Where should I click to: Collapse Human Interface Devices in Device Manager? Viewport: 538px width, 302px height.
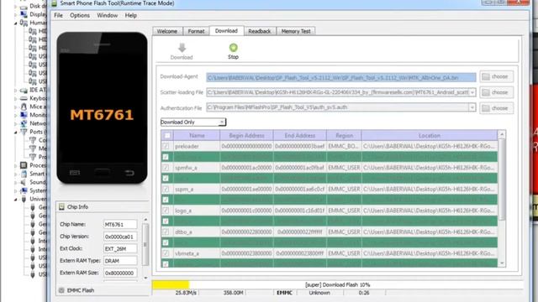(x=15, y=23)
